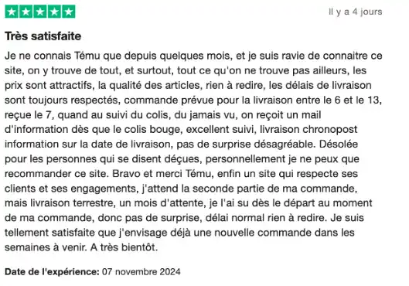Click the phrase "prix sont attractifs"
Viewport: 409px width, 286px height.
click(48, 86)
